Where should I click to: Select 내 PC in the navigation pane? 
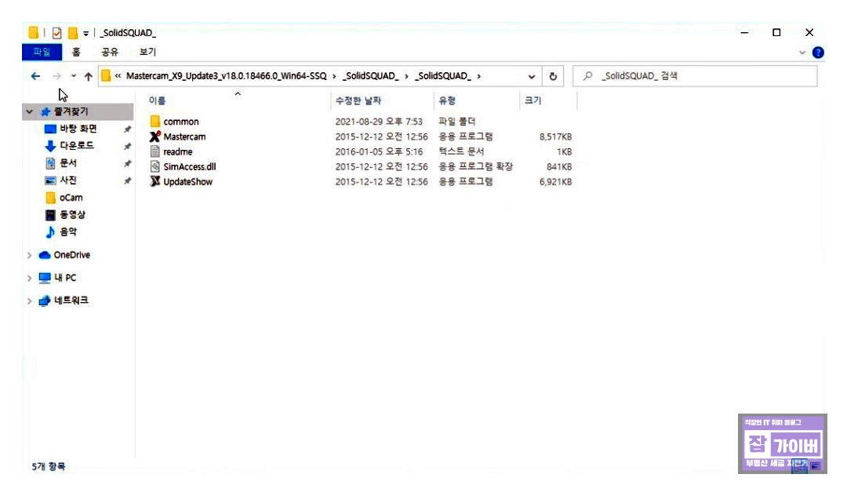pyautogui.click(x=65, y=278)
